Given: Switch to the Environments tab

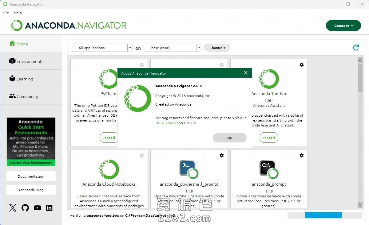Looking at the screenshot, I should tap(30, 61).
